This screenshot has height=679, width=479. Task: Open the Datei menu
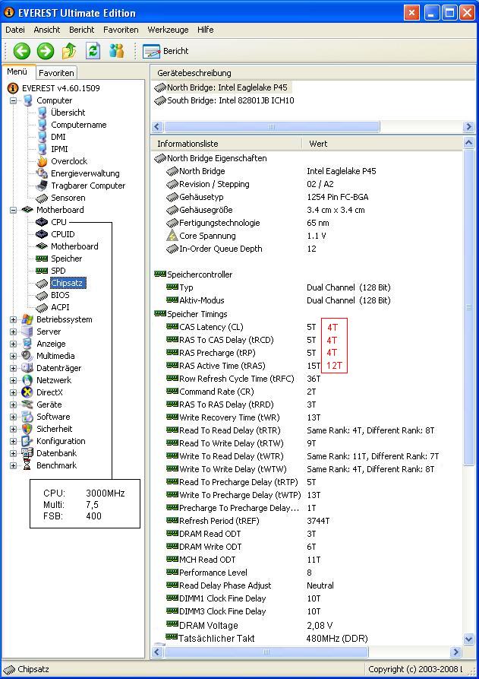(15, 30)
